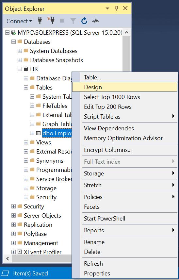The height and width of the screenshot is (280, 179).
Task: Click the XEvent Profiler icon
Action: [x=20, y=252]
